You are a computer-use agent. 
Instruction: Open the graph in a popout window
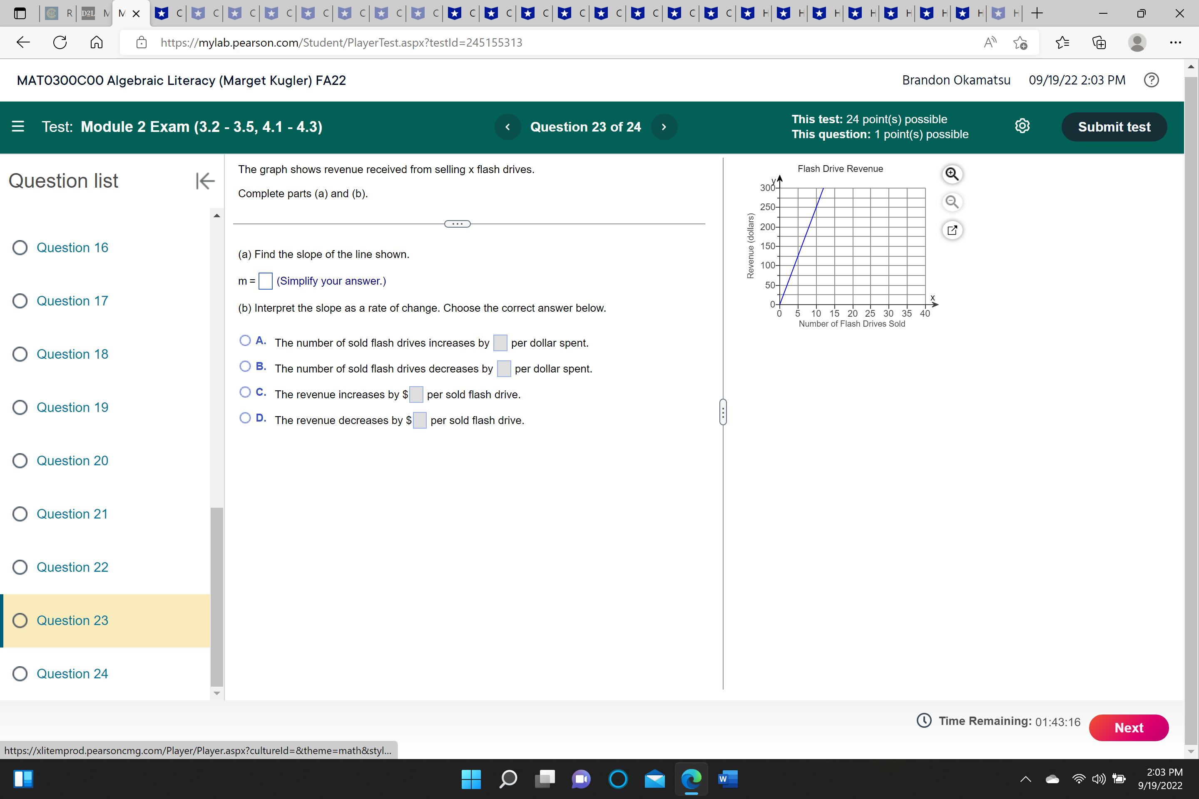tap(951, 230)
